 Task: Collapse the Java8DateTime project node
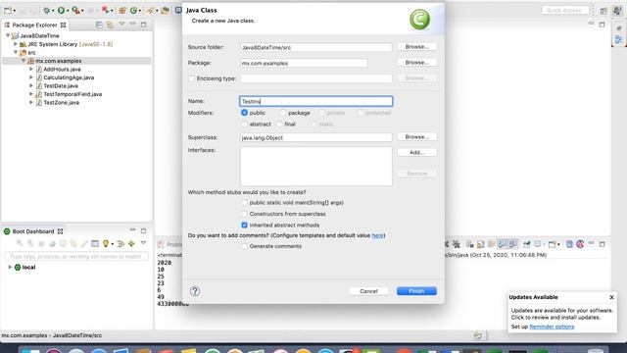[8, 35]
